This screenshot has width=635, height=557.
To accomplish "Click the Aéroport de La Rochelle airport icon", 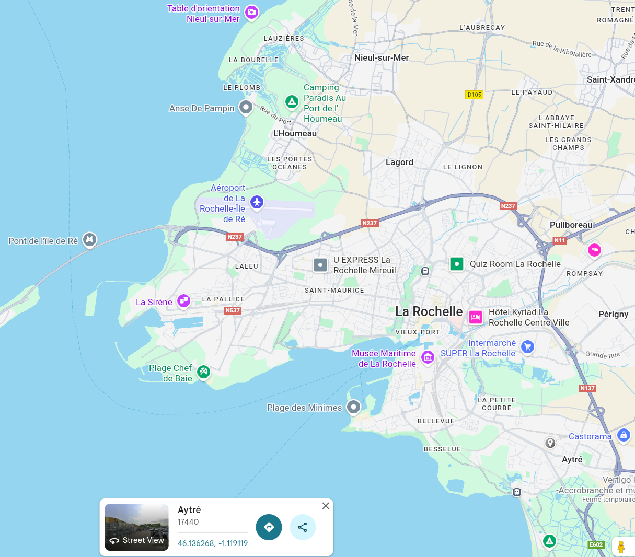I will coord(257,202).
